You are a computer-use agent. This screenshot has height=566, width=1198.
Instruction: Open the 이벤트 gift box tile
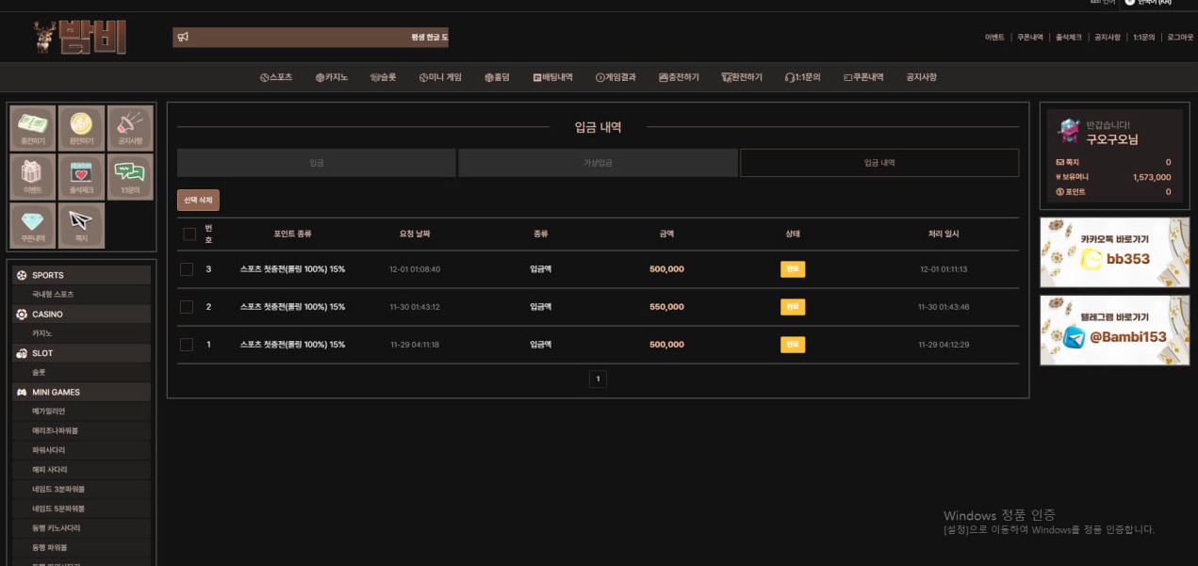[x=33, y=177]
